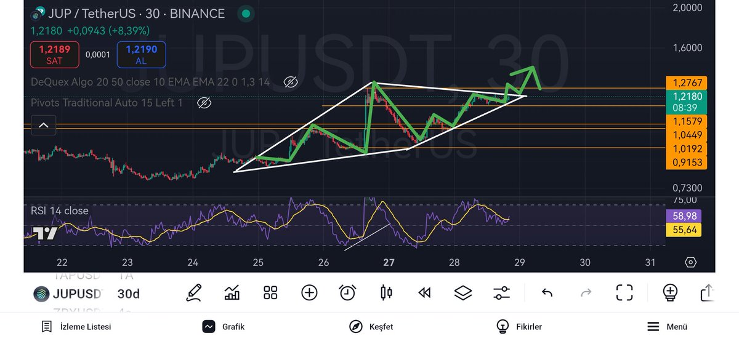The image size is (739, 341).
Task: Click date 24 on the time axis
Action: (x=193, y=262)
